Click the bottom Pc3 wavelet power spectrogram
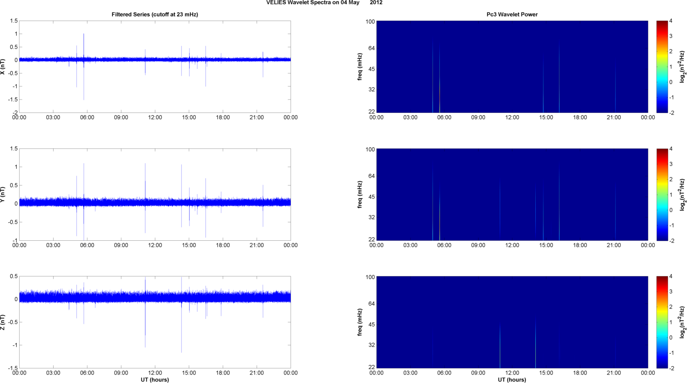 coord(512,322)
